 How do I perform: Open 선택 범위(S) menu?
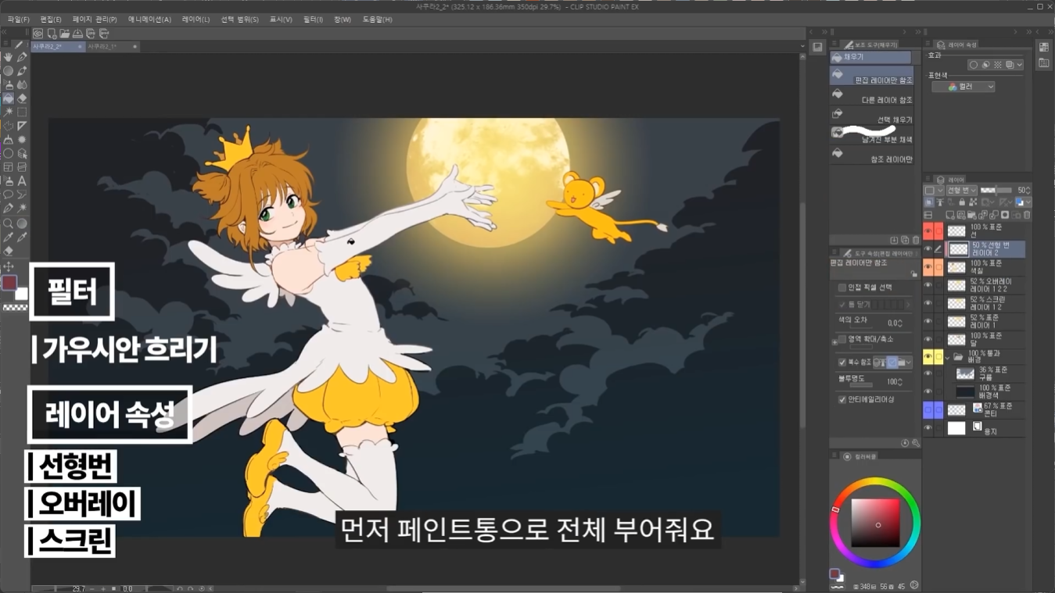click(x=239, y=20)
